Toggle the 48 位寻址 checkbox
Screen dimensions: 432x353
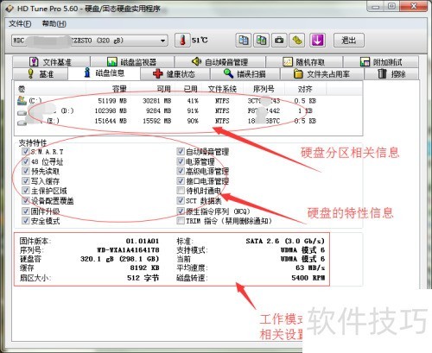coord(26,161)
